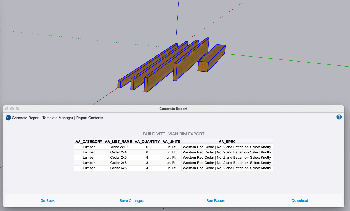Image resolution: width=350 pixels, height=211 pixels.
Task: Click the AA_CATEGORY column header
Action: point(89,142)
